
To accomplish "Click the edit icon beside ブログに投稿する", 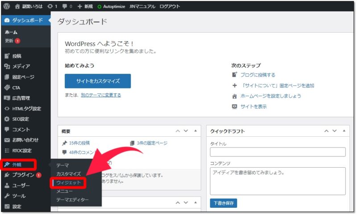I will coord(234,75).
